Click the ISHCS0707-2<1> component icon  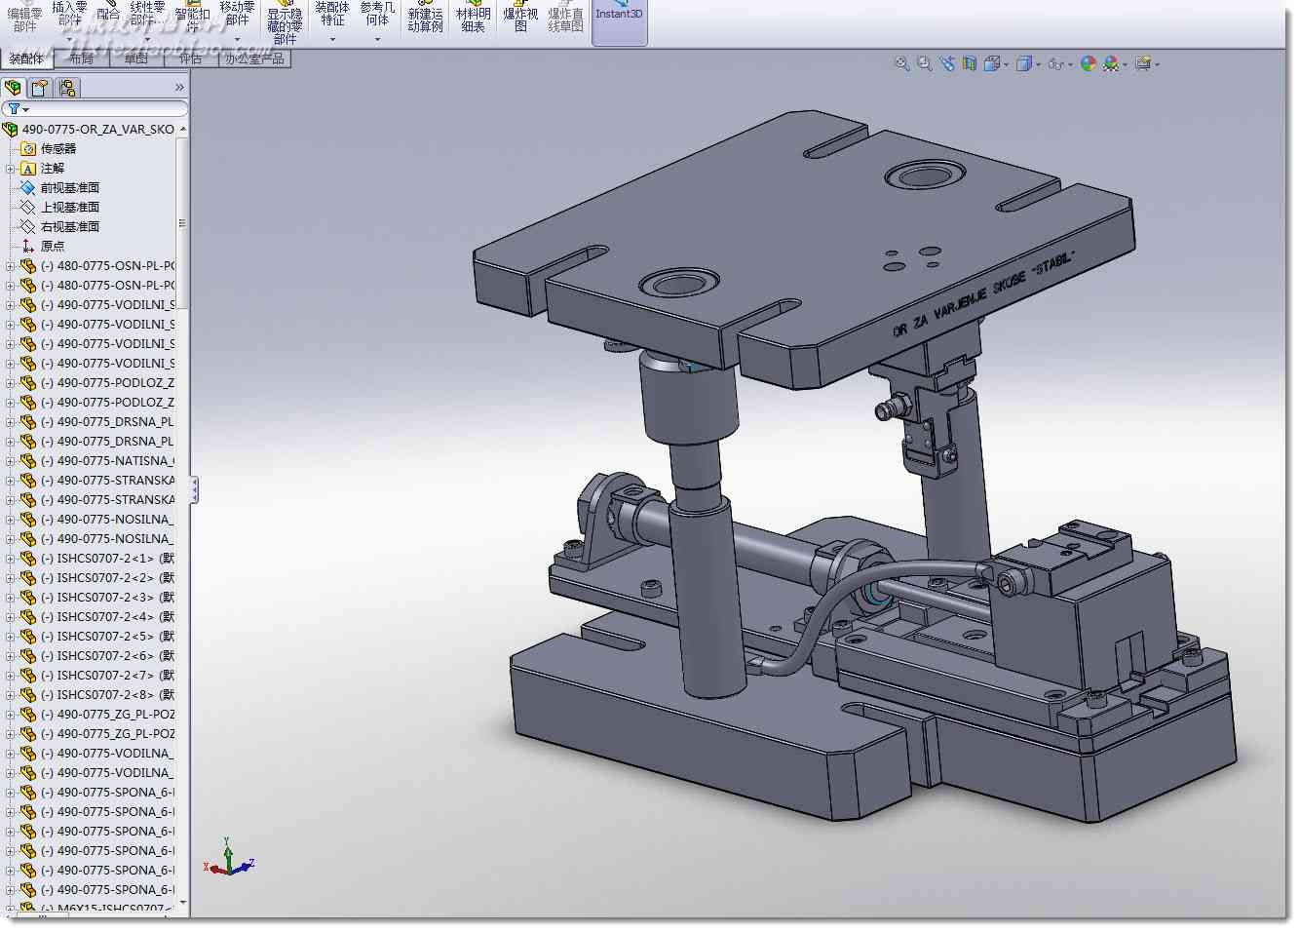[28, 559]
